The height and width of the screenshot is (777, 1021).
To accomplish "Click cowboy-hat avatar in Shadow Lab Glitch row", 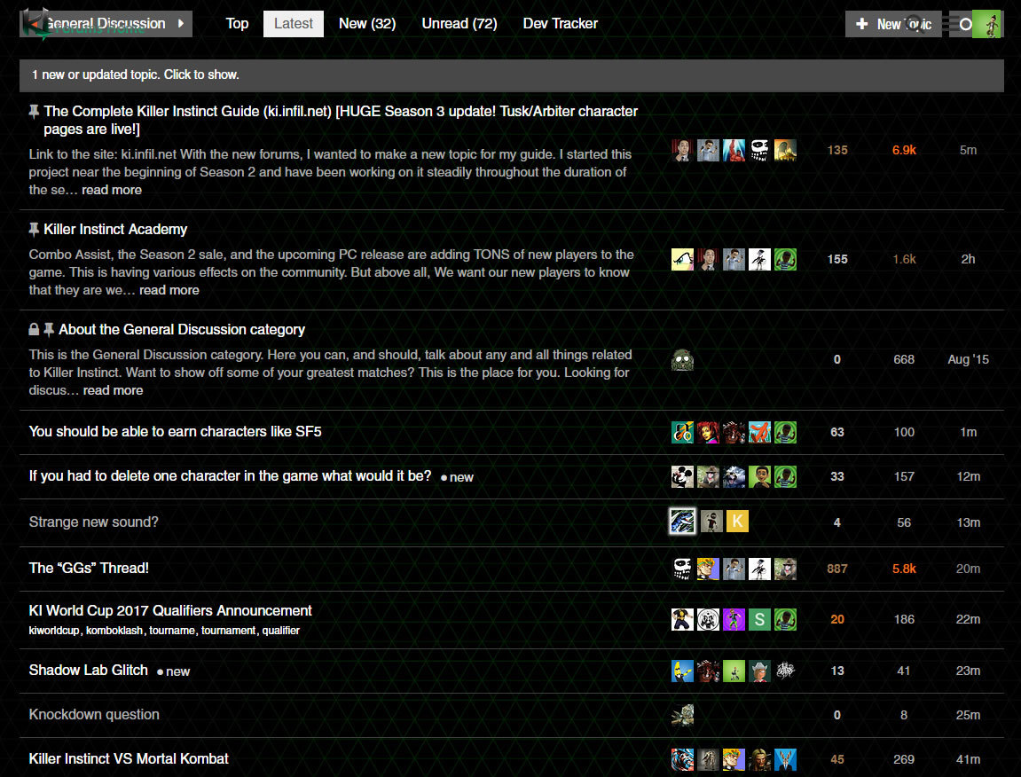I will (x=759, y=671).
